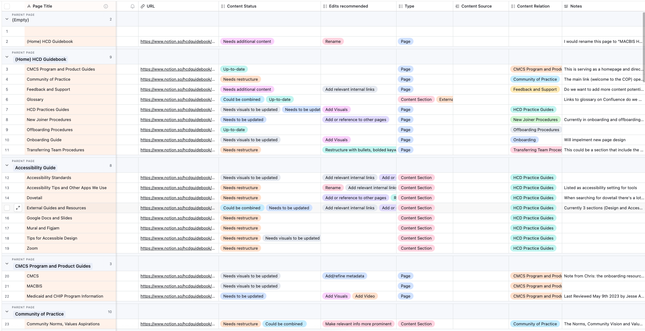Click the select icon beside Content Status header

223,6
